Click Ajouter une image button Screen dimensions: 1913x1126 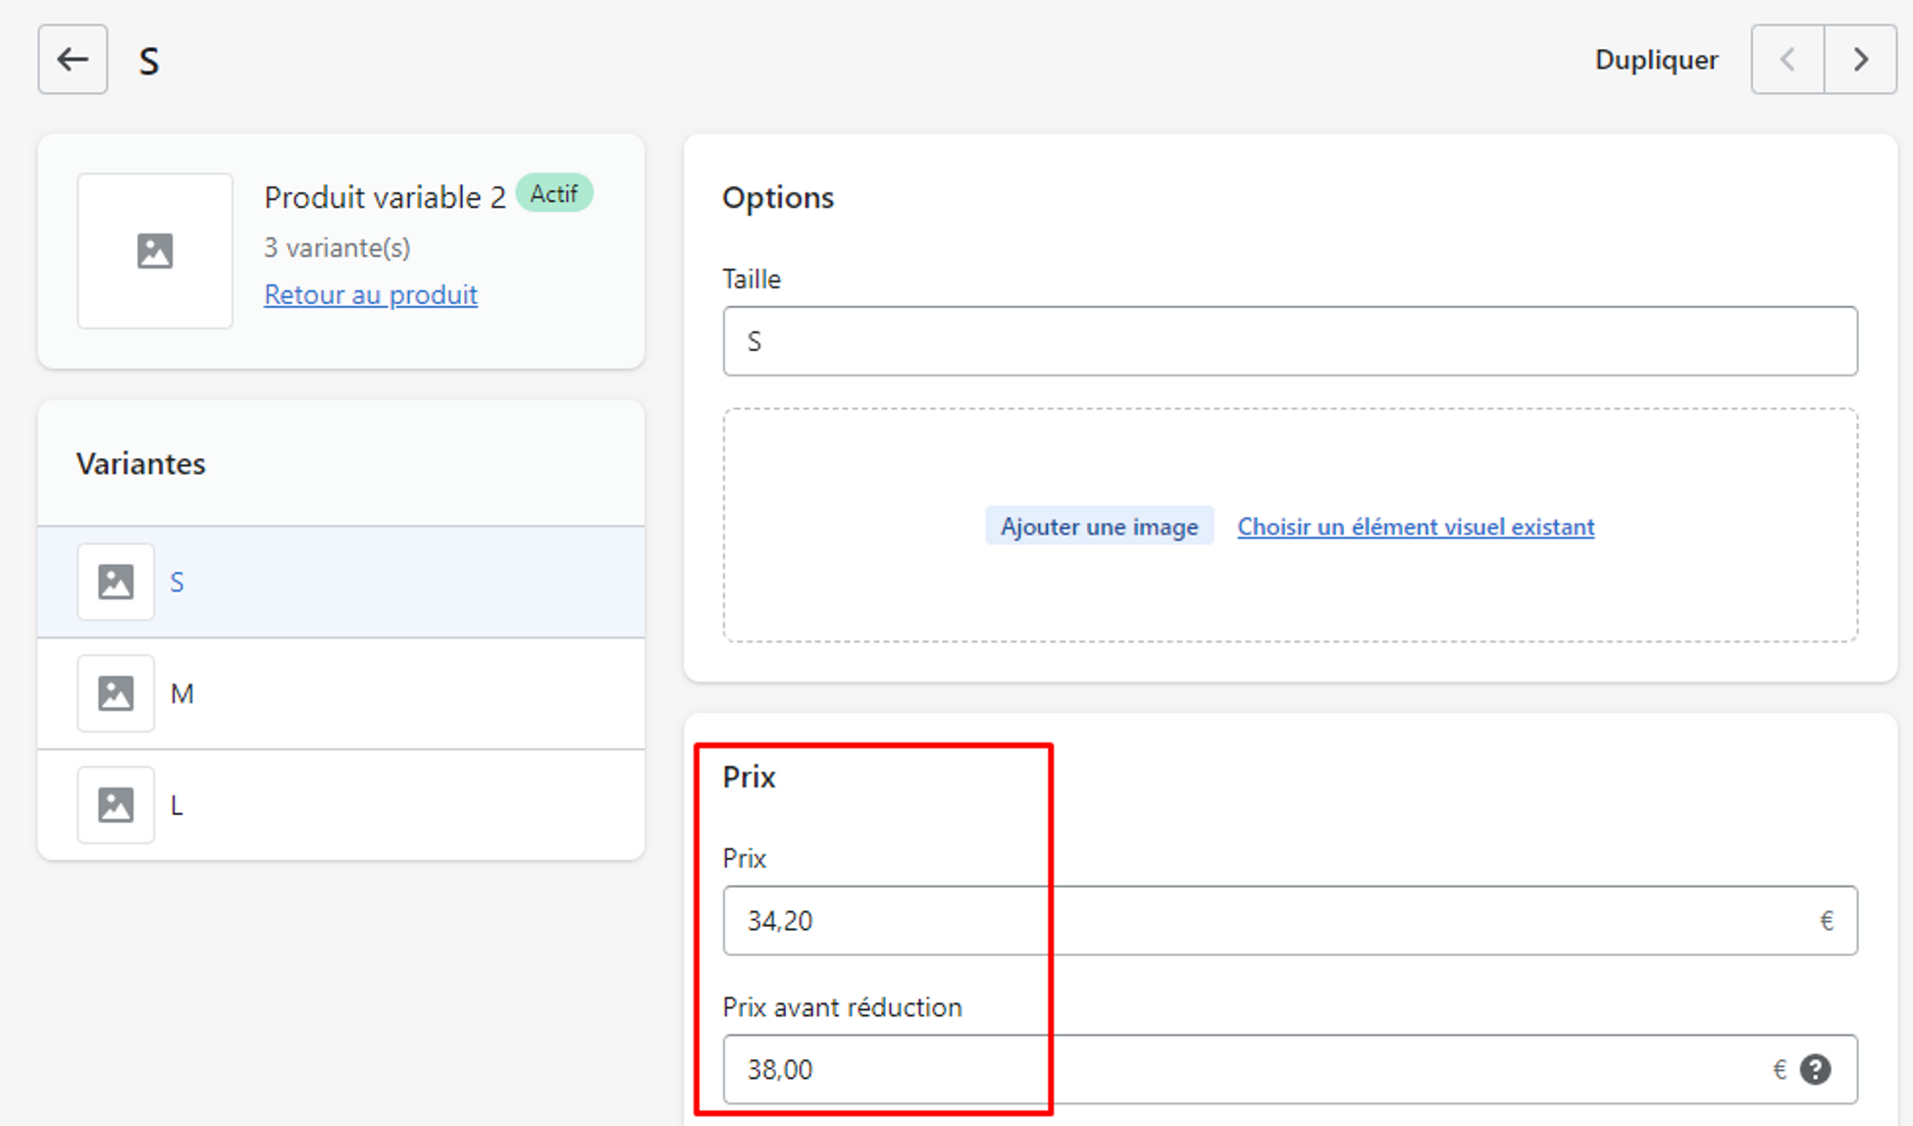(1099, 527)
